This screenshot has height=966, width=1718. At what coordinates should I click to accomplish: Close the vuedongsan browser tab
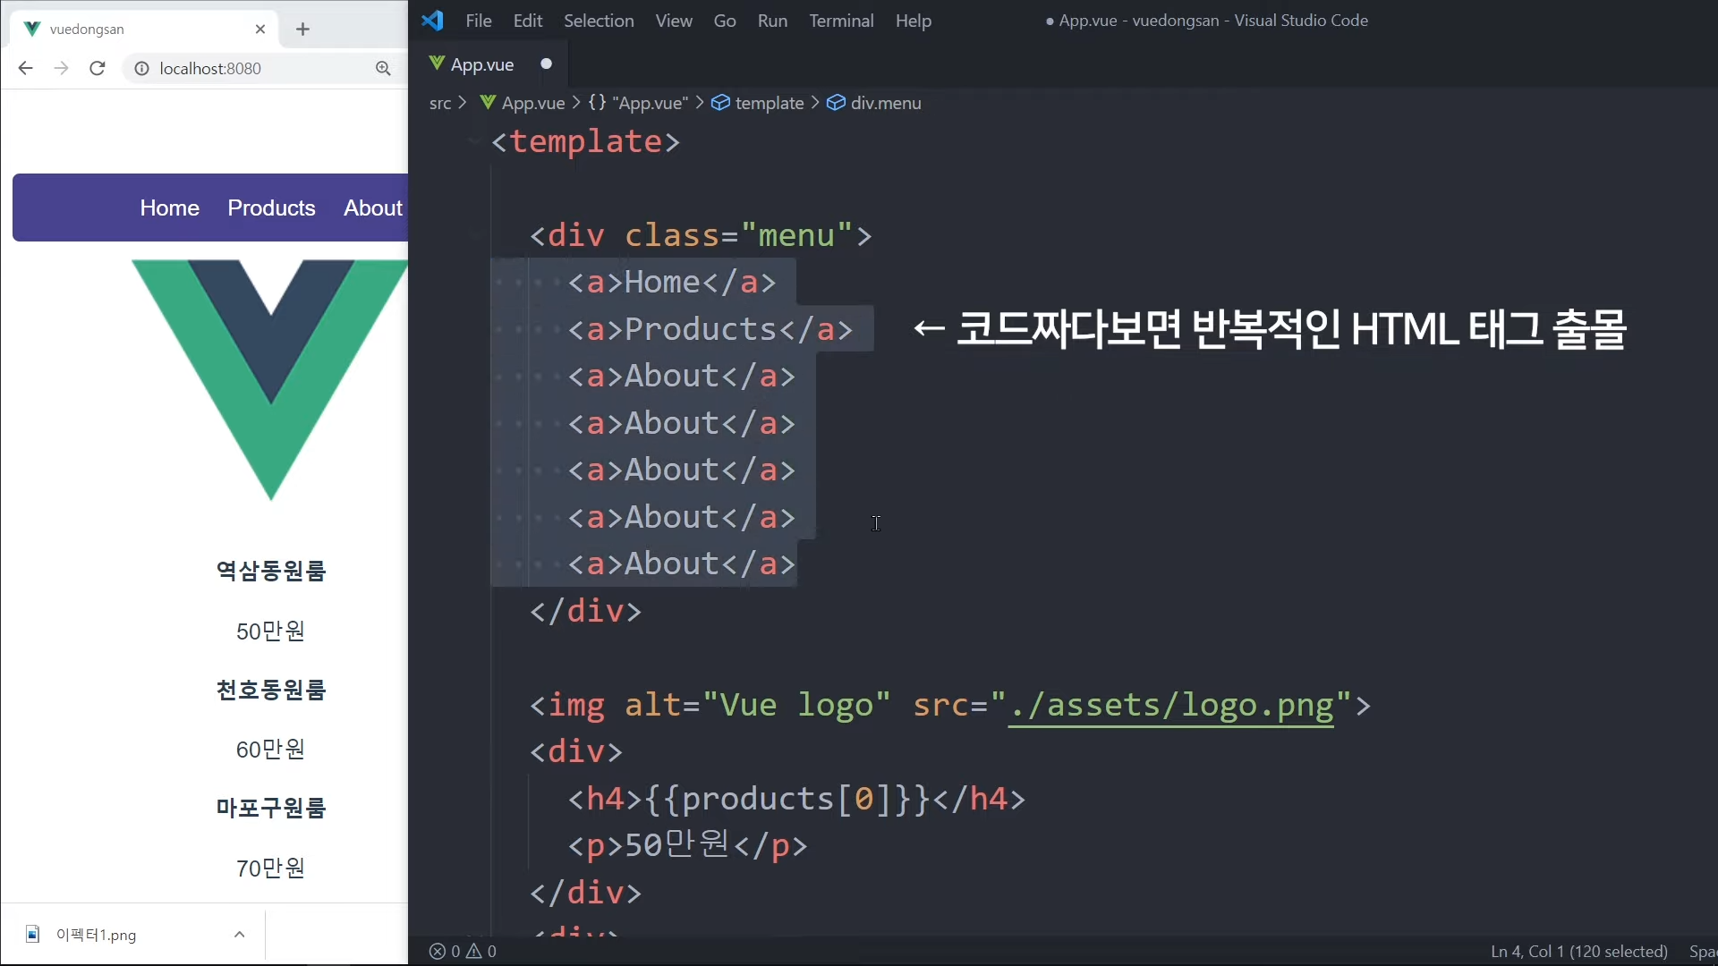[260, 29]
